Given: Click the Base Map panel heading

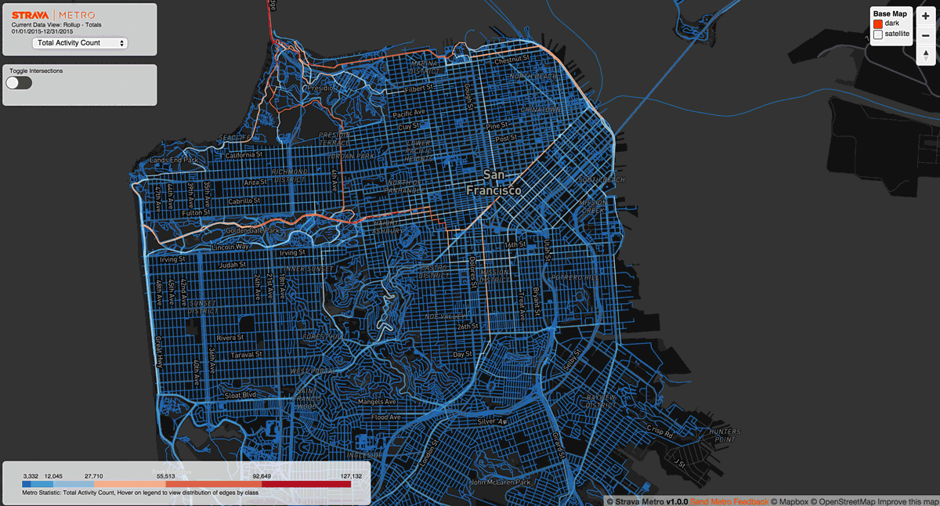Looking at the screenshot, I should (890, 14).
